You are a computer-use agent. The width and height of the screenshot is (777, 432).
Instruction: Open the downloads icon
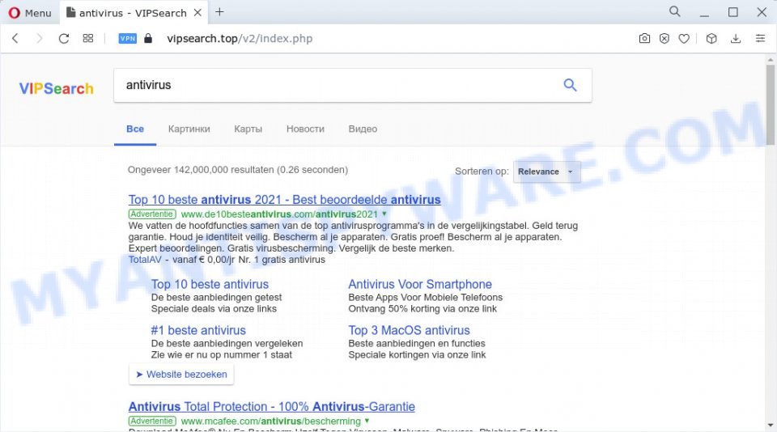736,38
